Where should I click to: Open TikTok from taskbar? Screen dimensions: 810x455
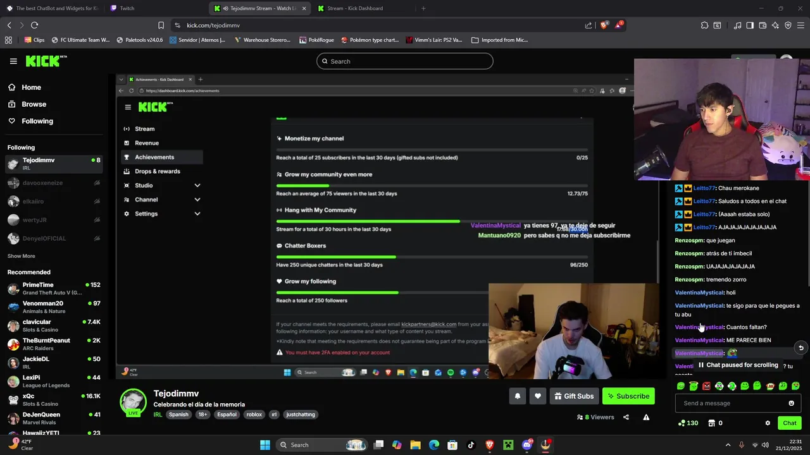[471, 445]
